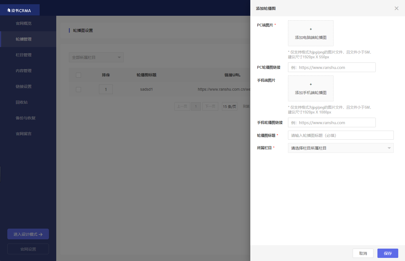Click the 添加手机端轮播图 upload box
Screen dimensions: 405x261
(311, 88)
